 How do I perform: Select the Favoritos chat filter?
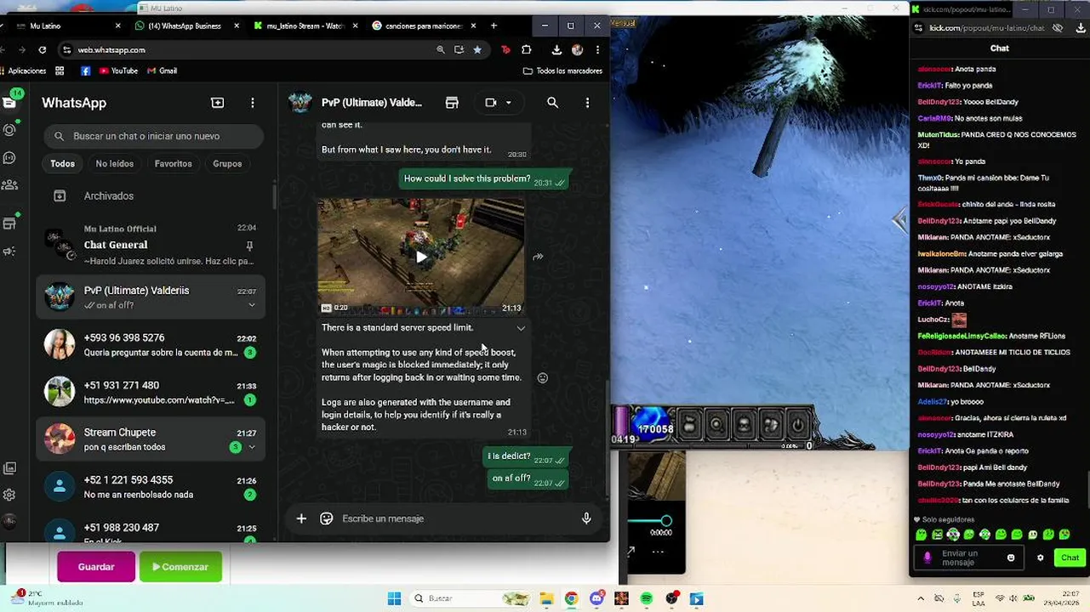pyautogui.click(x=174, y=163)
